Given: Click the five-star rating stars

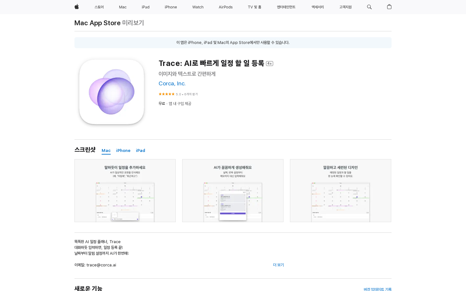Looking at the screenshot, I should point(167,94).
